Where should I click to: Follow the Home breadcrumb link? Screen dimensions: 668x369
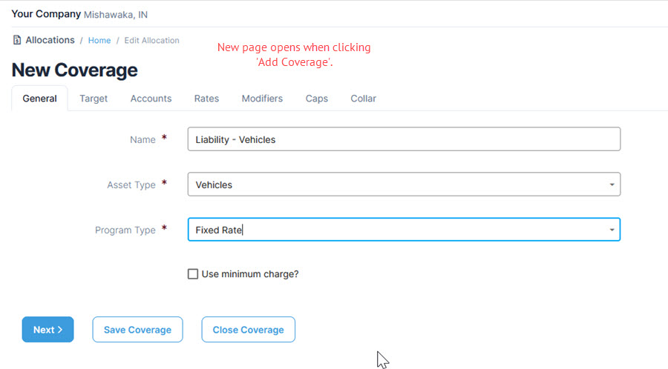[x=99, y=41]
